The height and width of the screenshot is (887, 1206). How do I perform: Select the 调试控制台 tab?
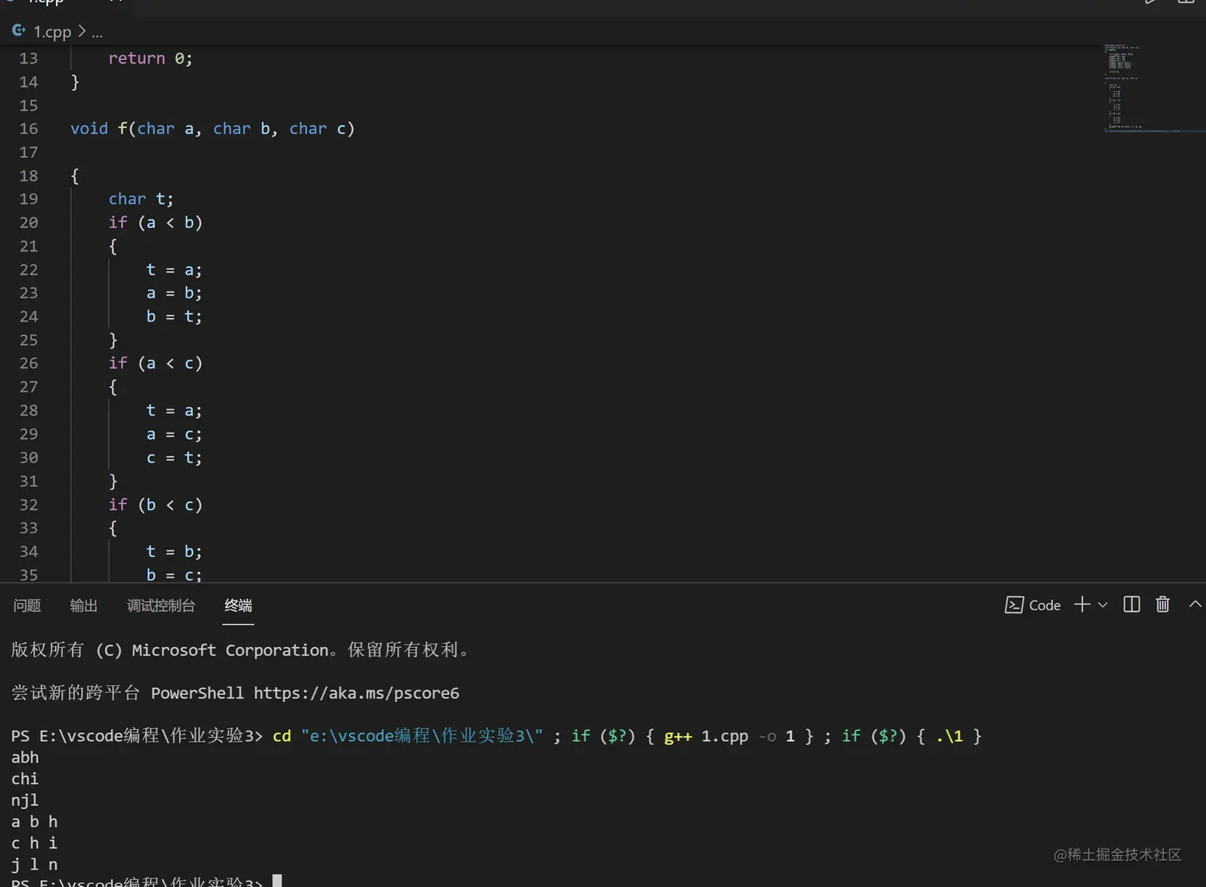(161, 605)
